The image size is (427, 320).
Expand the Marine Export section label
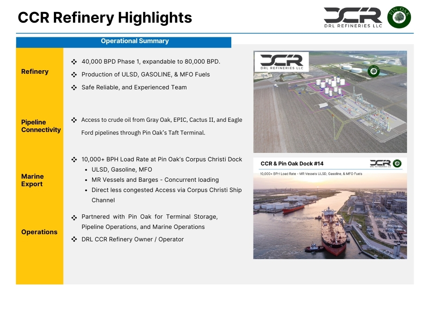[31, 180]
